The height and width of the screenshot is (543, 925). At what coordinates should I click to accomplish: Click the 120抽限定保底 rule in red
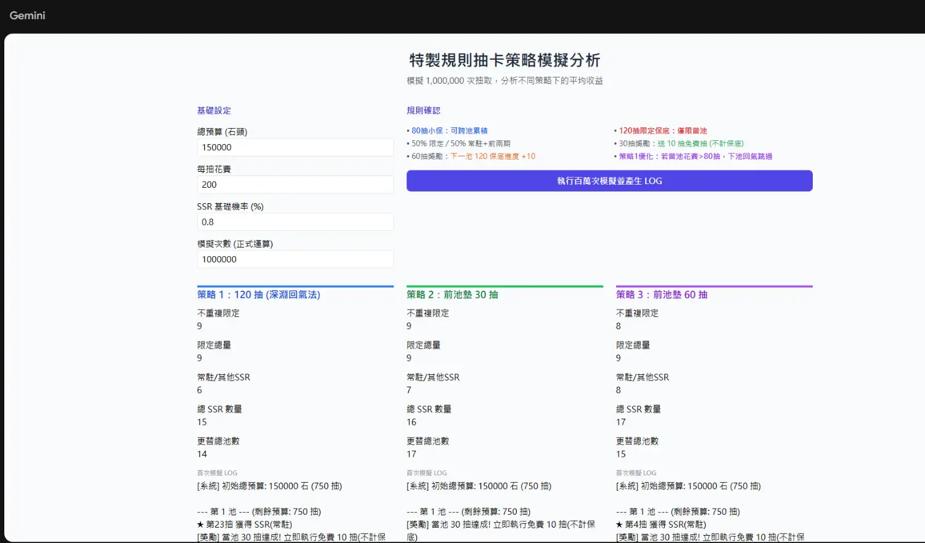[661, 131]
